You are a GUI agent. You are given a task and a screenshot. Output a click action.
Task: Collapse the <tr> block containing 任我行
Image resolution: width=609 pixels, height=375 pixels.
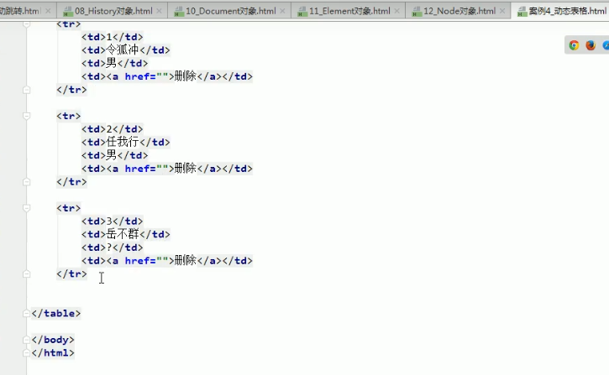point(26,116)
